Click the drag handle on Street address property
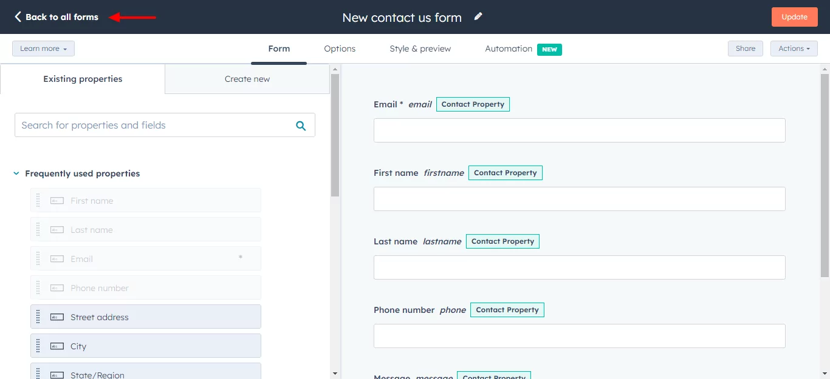Image resolution: width=830 pixels, height=379 pixels. 38,317
